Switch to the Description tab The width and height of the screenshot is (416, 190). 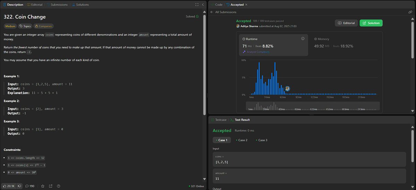(x=13, y=4)
